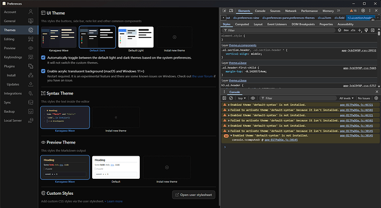Uncheck automatically toggle light and dark themes
The height and width of the screenshot is (208, 381).
[x=43, y=57]
